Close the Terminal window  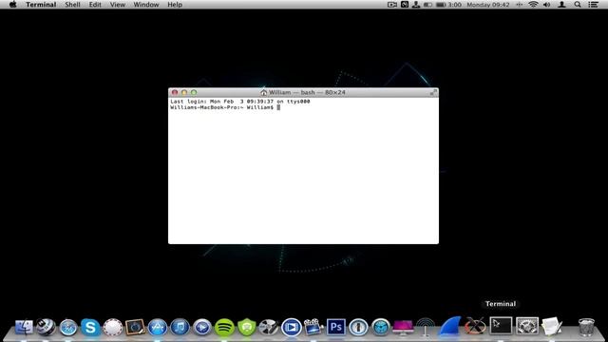(175, 92)
